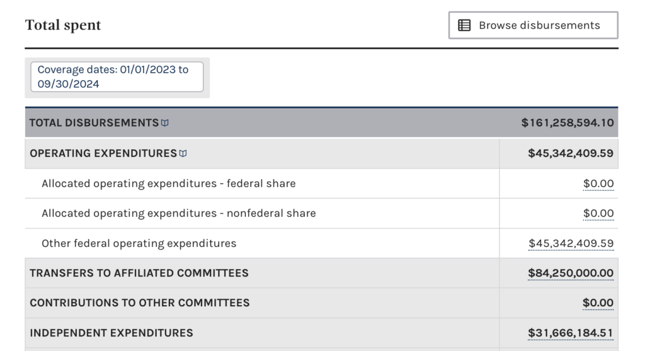Viewport: 645px width, 351px height.
Task: Click the INDEPENDENT EXPENDITURES row label
Action: pos(111,333)
